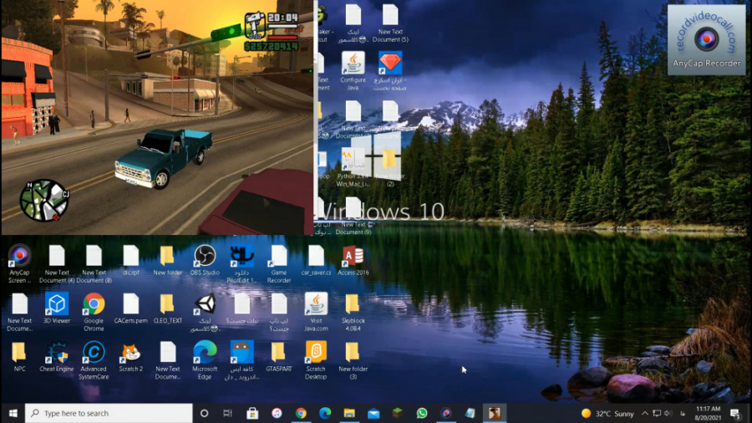The image size is (752, 423).
Task: Open the 32°C Sunny weather widget
Action: point(607,413)
